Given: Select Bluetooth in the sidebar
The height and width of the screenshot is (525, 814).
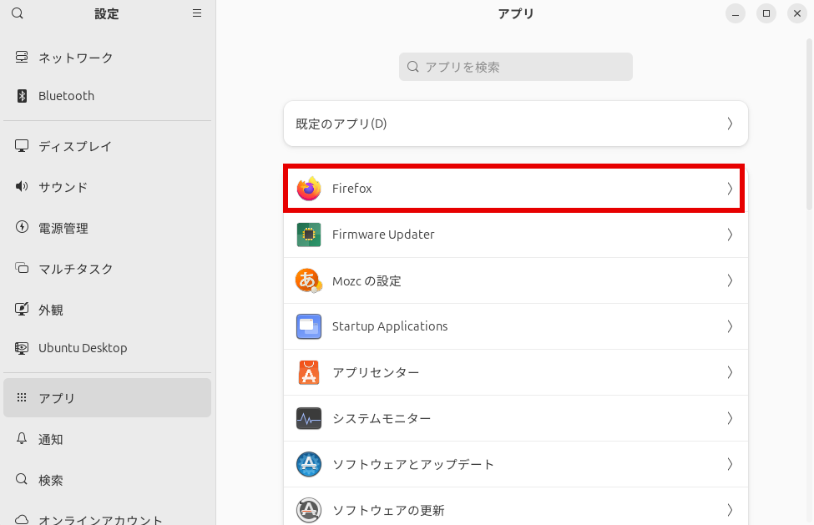Looking at the screenshot, I should (x=66, y=96).
